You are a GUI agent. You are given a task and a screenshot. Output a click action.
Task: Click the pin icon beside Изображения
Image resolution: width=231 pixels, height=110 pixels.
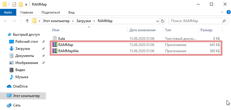43,63
